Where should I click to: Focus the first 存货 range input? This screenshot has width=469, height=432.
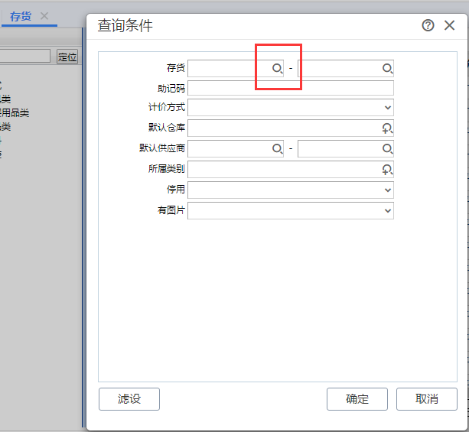(x=229, y=68)
